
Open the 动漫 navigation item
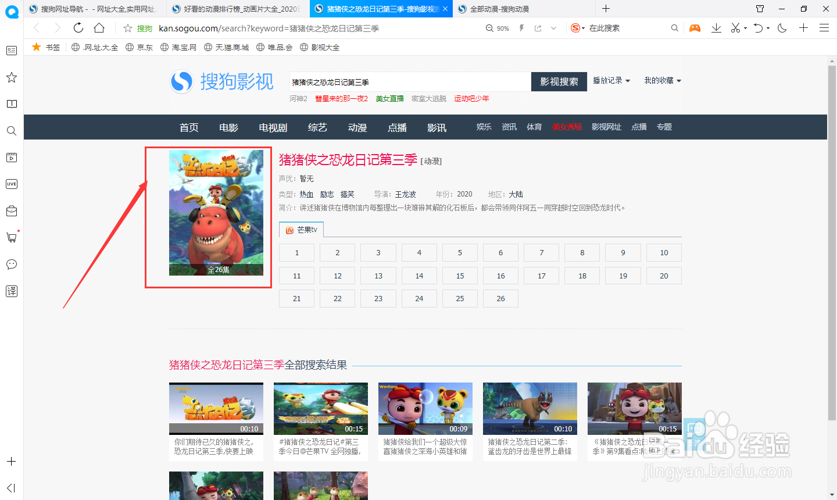pyautogui.click(x=357, y=127)
